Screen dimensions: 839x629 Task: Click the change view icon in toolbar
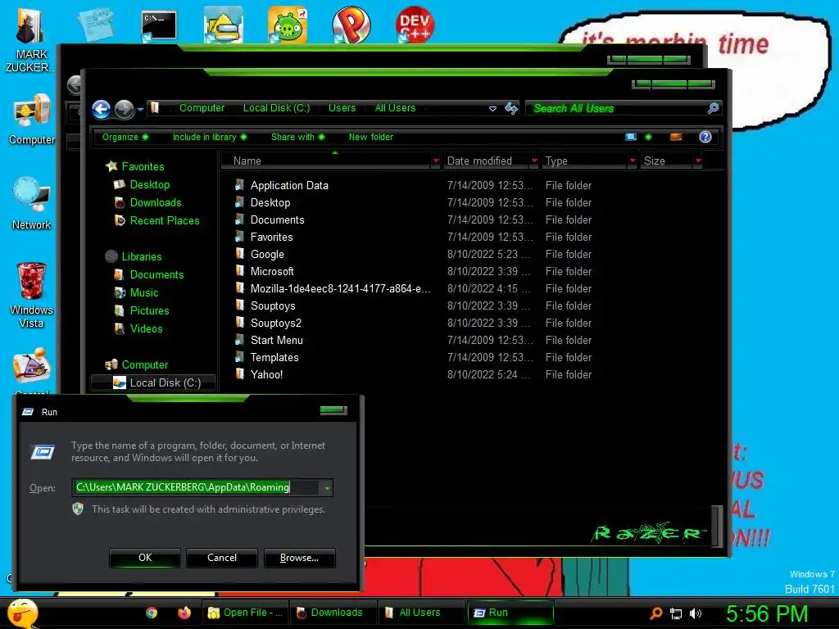click(631, 137)
